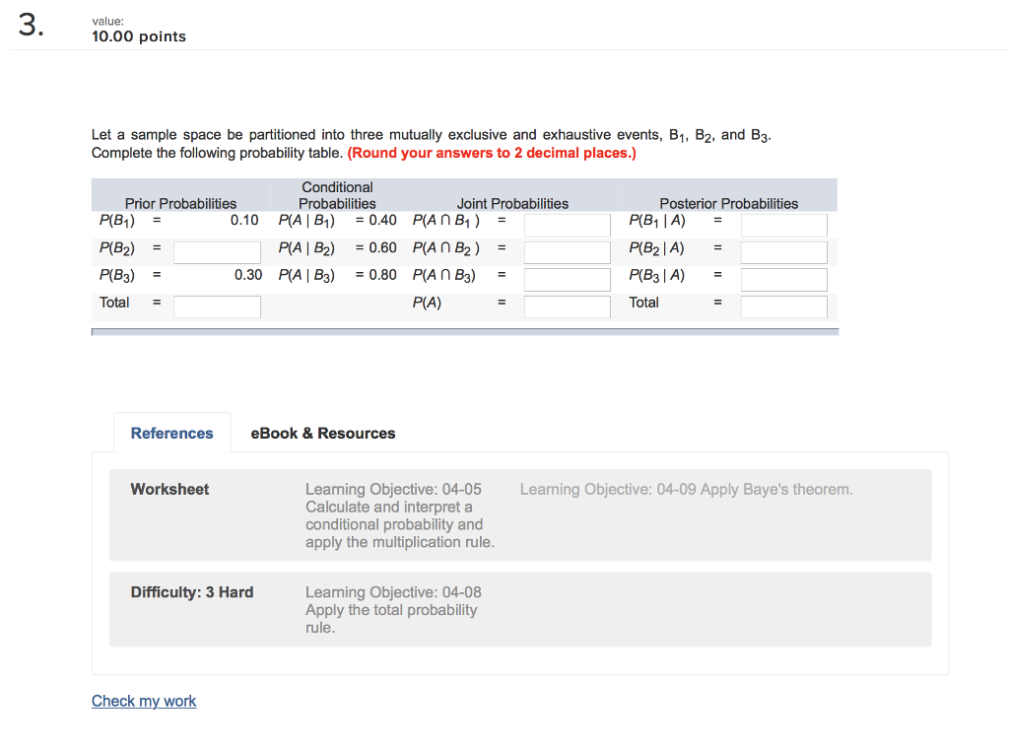Screen dimensions: 1009x749
Task: Click the P(B2 | A) posterior input field
Action: [783, 252]
